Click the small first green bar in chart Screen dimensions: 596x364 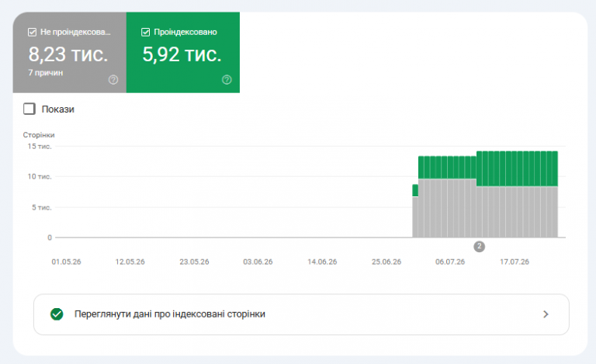pos(415,190)
